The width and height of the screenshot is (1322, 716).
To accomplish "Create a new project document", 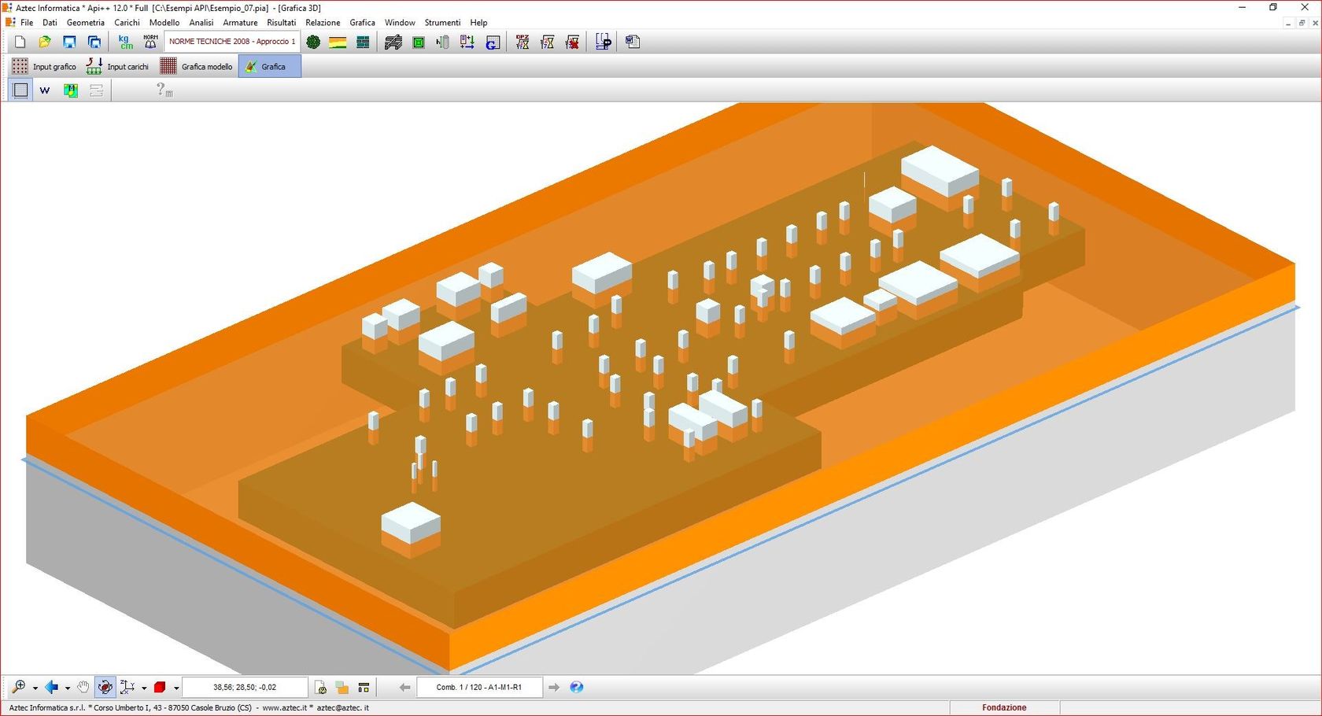I will (x=20, y=41).
